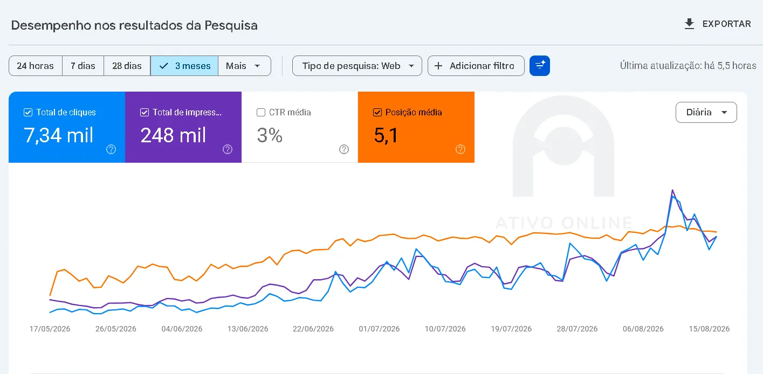Click the 3% CTR média card
Image resolution: width=763 pixels, height=374 pixels.
click(x=300, y=127)
